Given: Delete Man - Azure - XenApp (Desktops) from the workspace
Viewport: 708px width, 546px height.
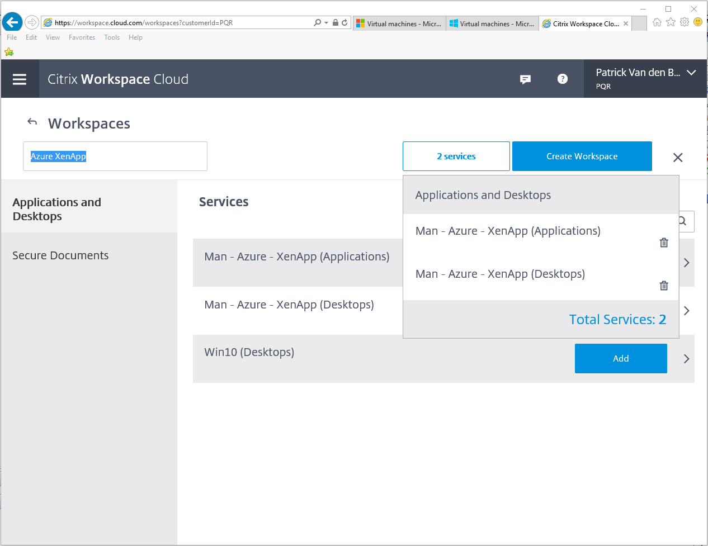Looking at the screenshot, I should pyautogui.click(x=664, y=286).
